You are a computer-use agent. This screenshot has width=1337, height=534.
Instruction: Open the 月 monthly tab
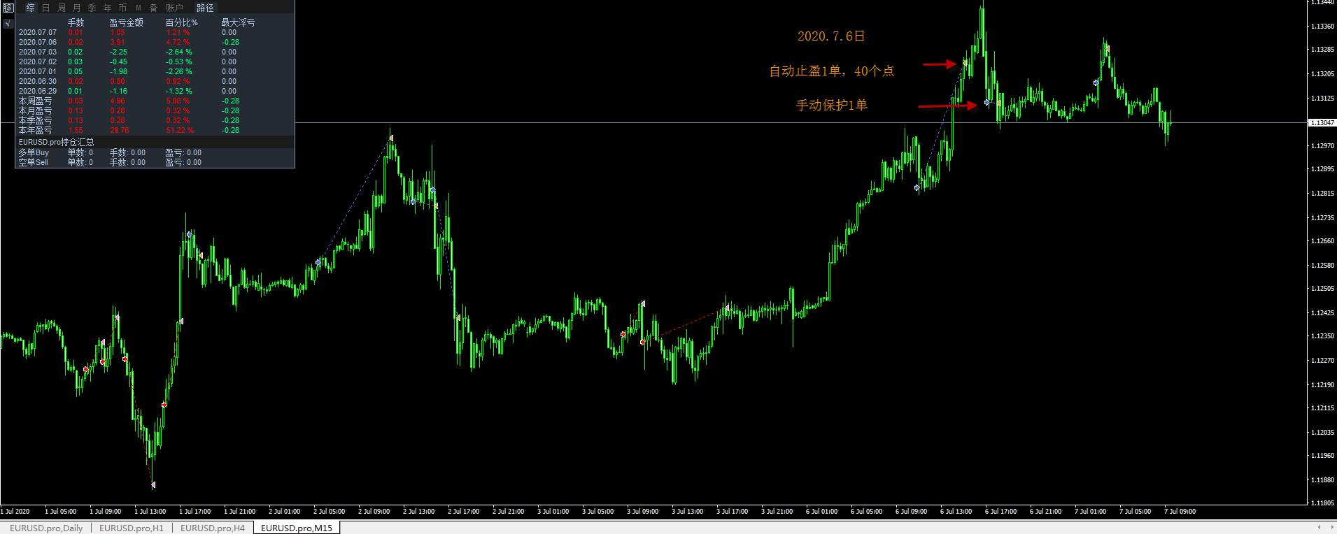pos(76,8)
